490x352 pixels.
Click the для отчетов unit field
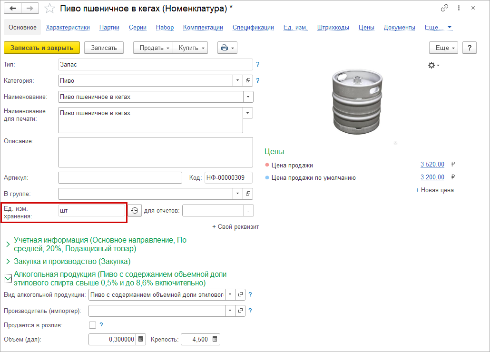click(x=213, y=211)
